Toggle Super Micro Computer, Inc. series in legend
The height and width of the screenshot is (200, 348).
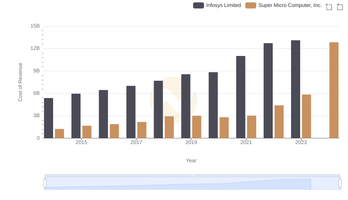click(x=284, y=5)
